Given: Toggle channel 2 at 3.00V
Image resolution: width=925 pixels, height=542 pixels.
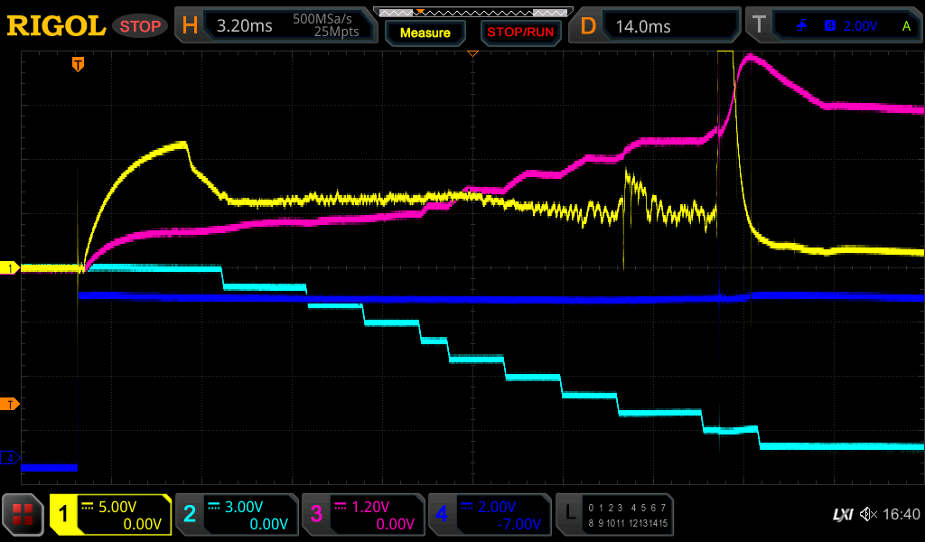Looking at the screenshot, I should 237,515.
